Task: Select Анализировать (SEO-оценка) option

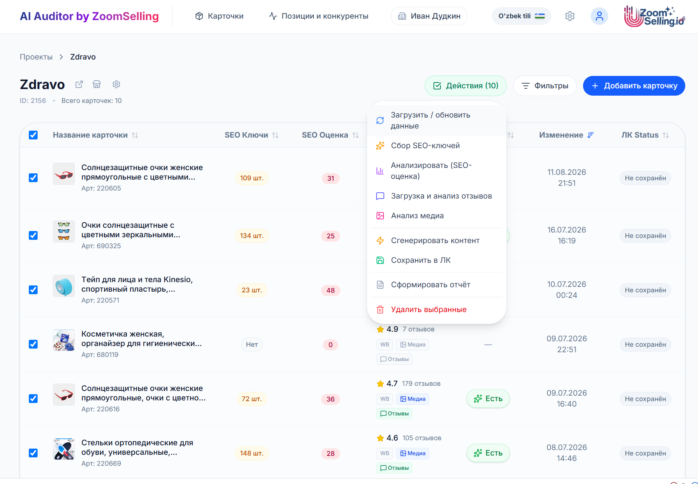Action: point(437,171)
